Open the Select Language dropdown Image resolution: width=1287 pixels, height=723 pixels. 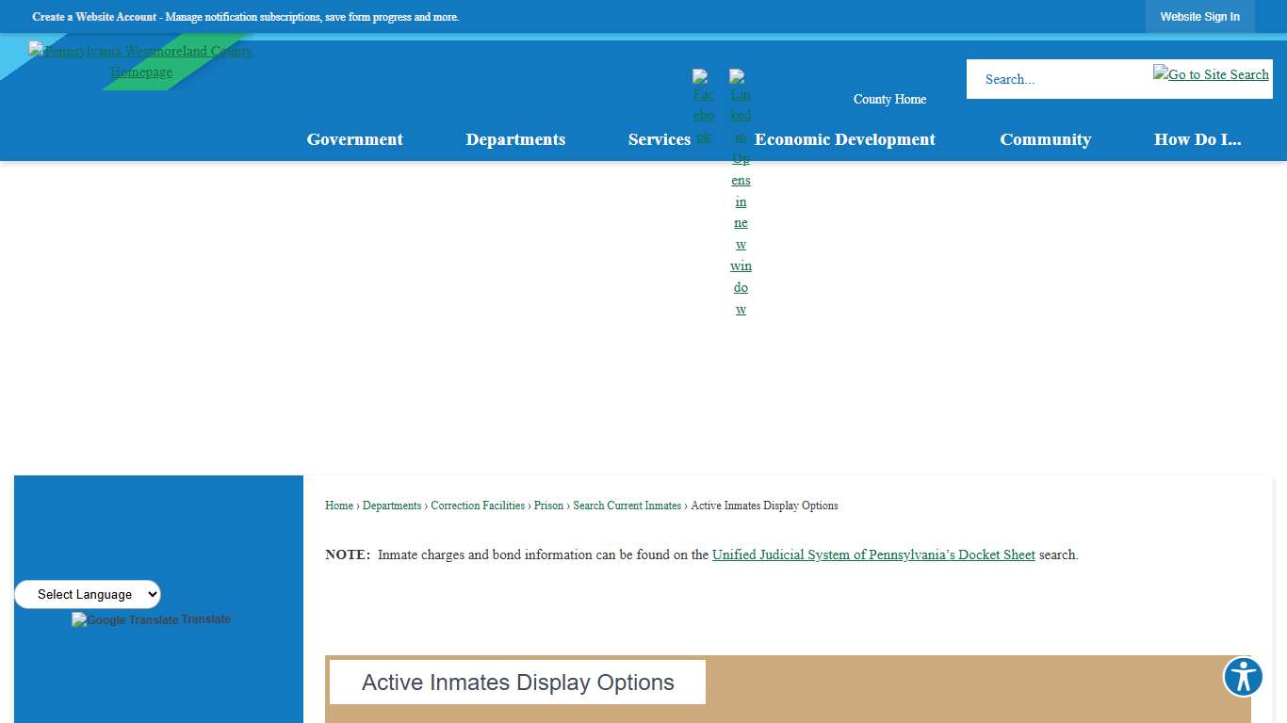click(87, 594)
